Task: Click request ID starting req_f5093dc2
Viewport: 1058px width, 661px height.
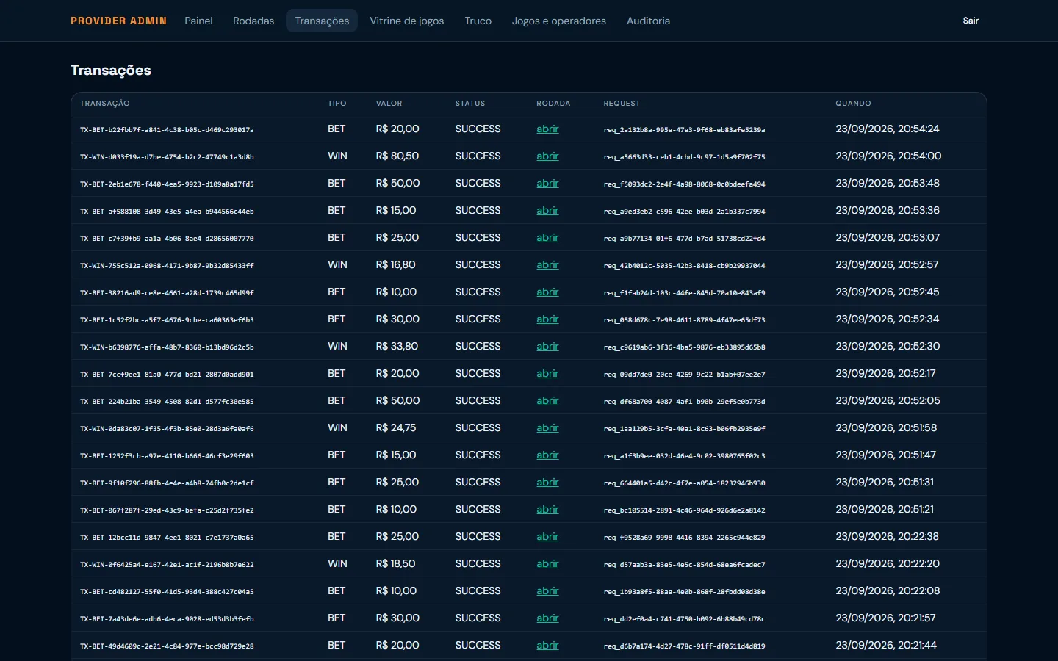Action: click(x=685, y=184)
